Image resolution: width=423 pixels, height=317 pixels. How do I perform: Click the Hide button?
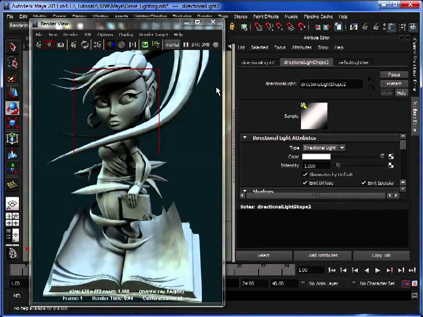(401, 93)
